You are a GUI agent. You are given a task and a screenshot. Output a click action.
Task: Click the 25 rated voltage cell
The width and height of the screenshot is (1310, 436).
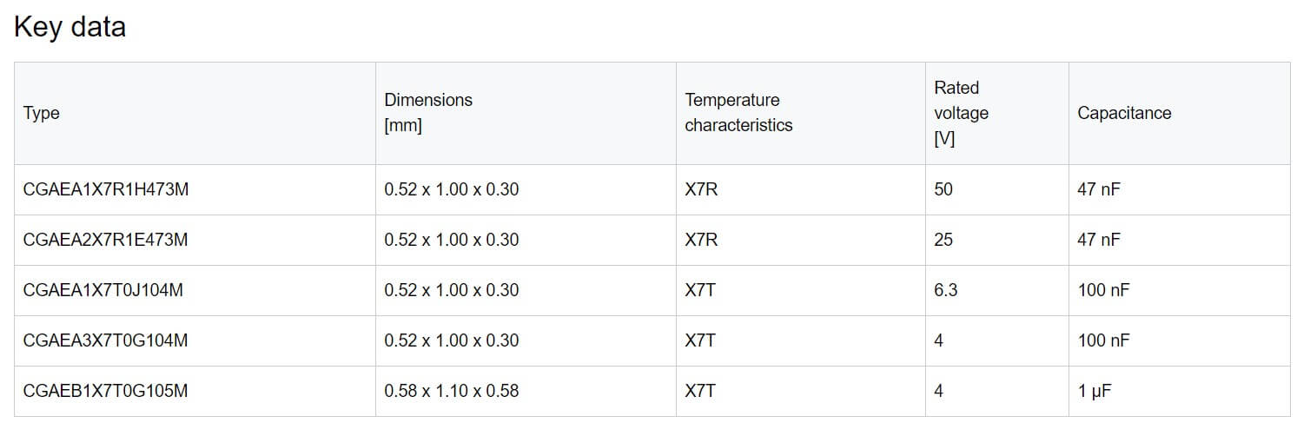[x=943, y=240]
